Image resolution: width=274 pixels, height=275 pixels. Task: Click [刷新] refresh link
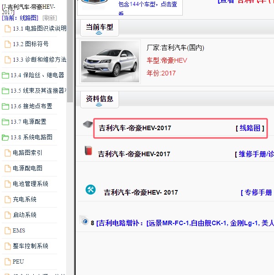pyautogui.click(x=50, y=18)
